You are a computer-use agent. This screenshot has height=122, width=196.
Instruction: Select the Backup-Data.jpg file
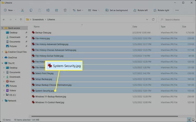(43, 33)
